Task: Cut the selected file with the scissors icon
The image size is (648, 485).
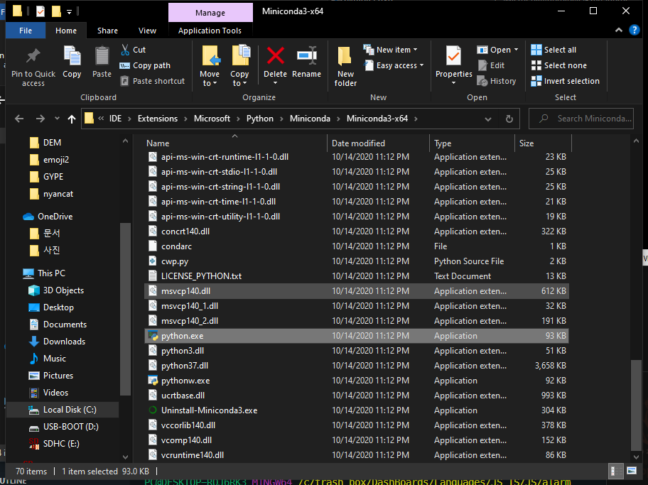Action: [x=125, y=50]
